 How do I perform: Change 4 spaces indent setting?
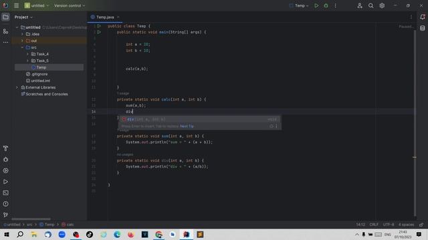pos(406,225)
